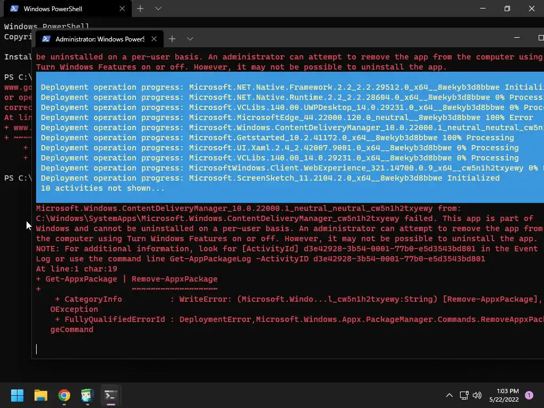This screenshot has height=408, width=544.
Task: Open Google Chrome from the taskbar
Action: pos(64,395)
